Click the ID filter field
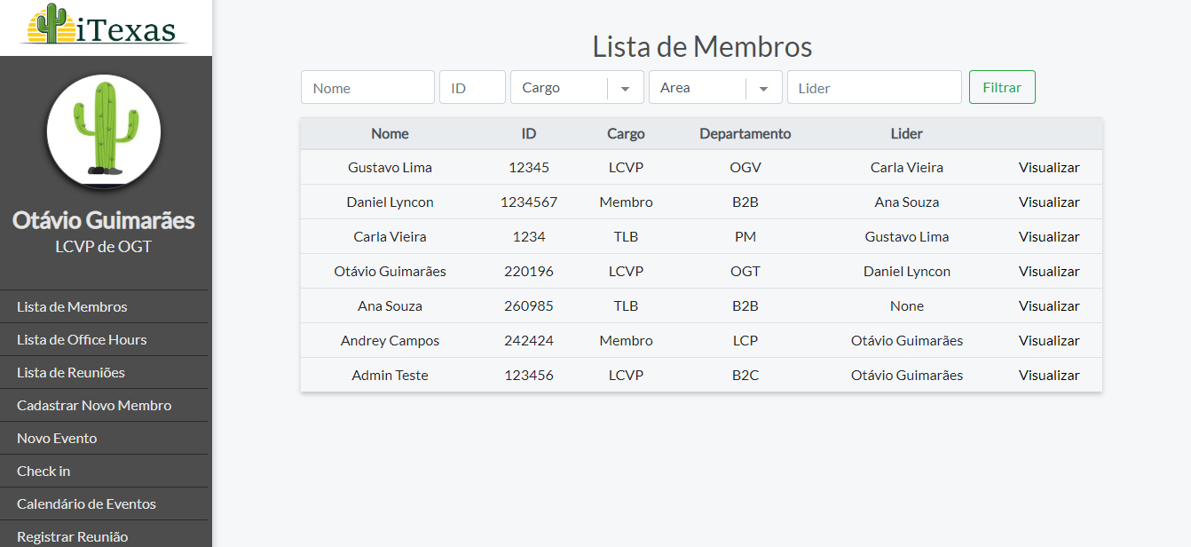This screenshot has height=547, width=1191. 472,87
